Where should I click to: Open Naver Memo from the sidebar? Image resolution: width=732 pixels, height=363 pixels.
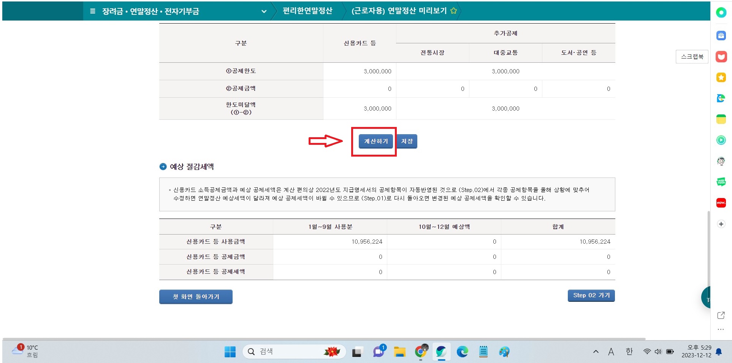(721, 119)
